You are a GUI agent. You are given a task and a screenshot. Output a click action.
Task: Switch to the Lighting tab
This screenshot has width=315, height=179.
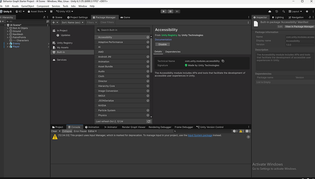point(278,17)
